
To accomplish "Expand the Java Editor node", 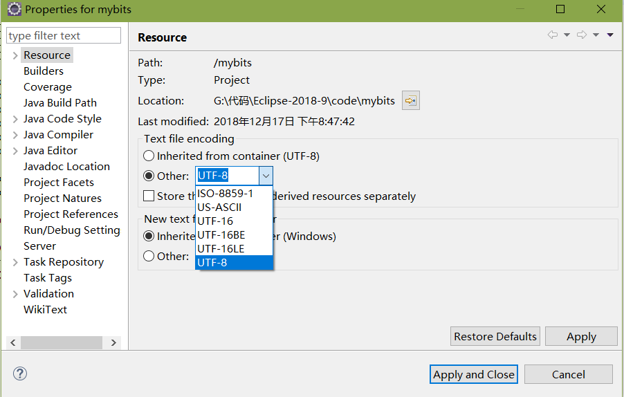I will point(15,151).
